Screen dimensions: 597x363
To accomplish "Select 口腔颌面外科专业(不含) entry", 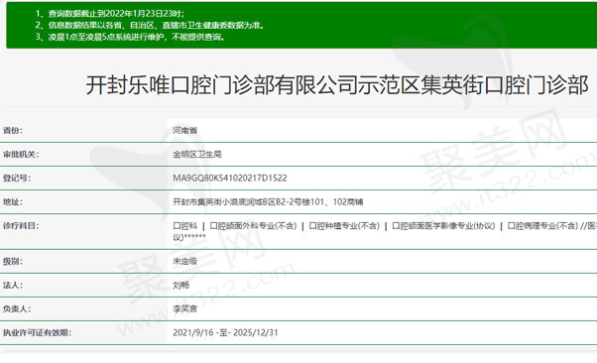I will [x=253, y=226].
